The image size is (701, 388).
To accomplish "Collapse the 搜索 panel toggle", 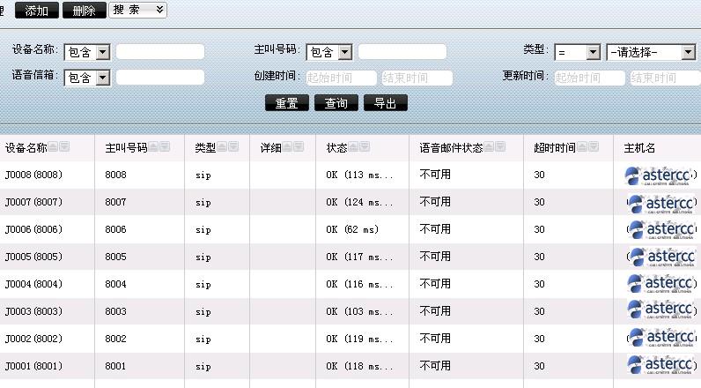I will point(137,10).
